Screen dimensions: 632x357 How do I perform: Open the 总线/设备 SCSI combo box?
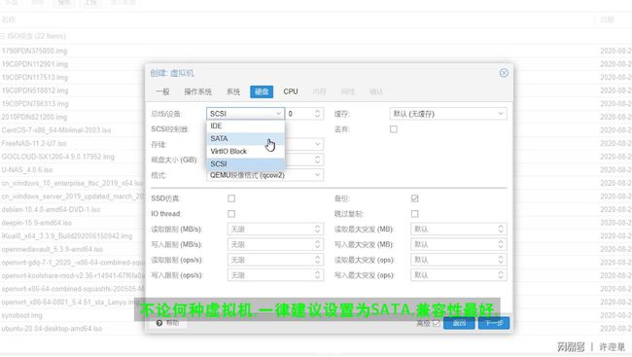pos(245,114)
